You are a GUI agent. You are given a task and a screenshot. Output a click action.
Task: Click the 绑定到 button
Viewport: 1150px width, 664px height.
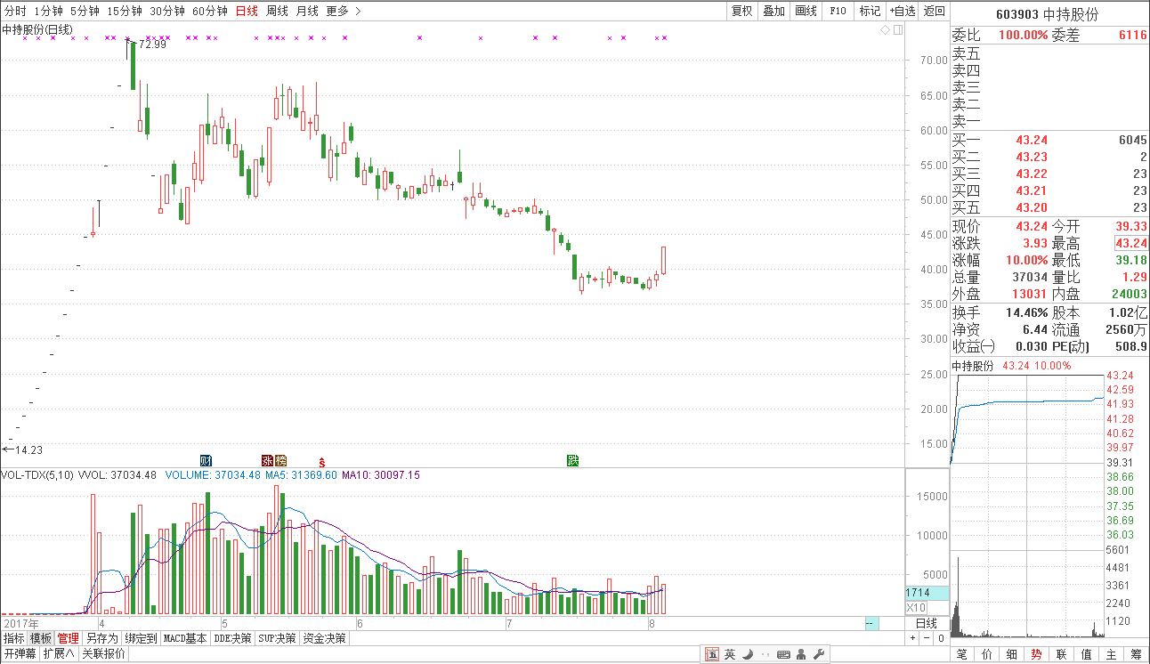tap(141, 638)
